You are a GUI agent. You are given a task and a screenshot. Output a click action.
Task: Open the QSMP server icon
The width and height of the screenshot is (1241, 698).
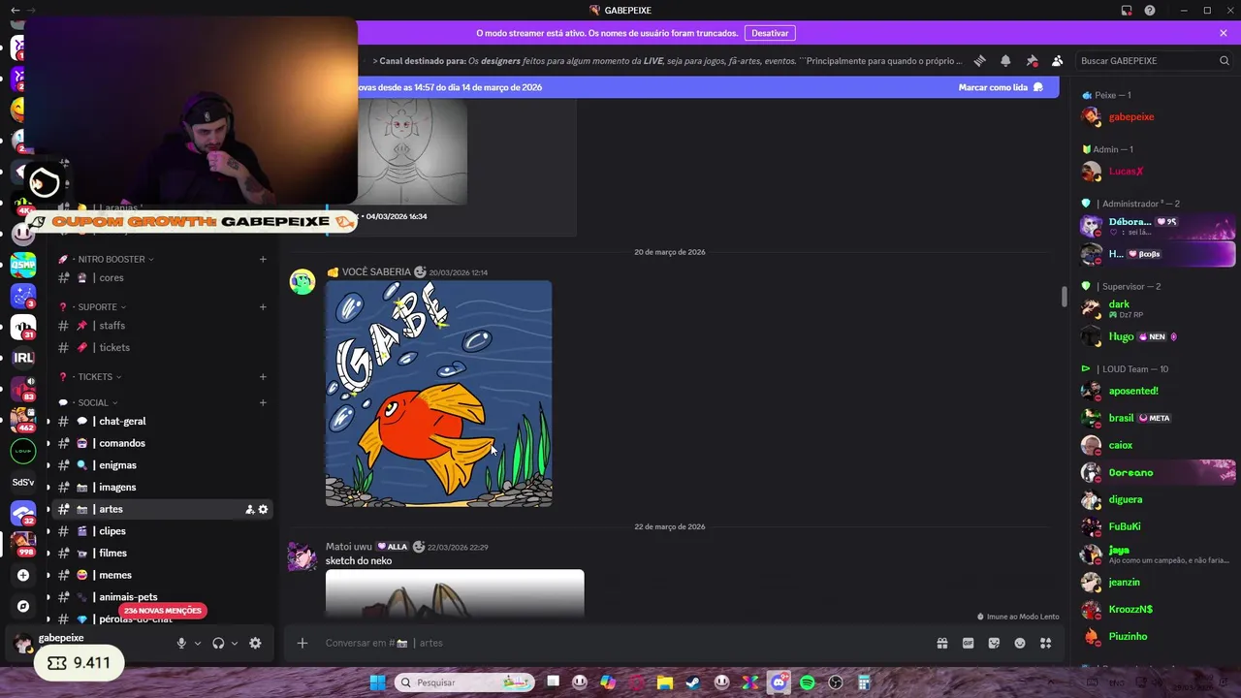click(x=23, y=265)
